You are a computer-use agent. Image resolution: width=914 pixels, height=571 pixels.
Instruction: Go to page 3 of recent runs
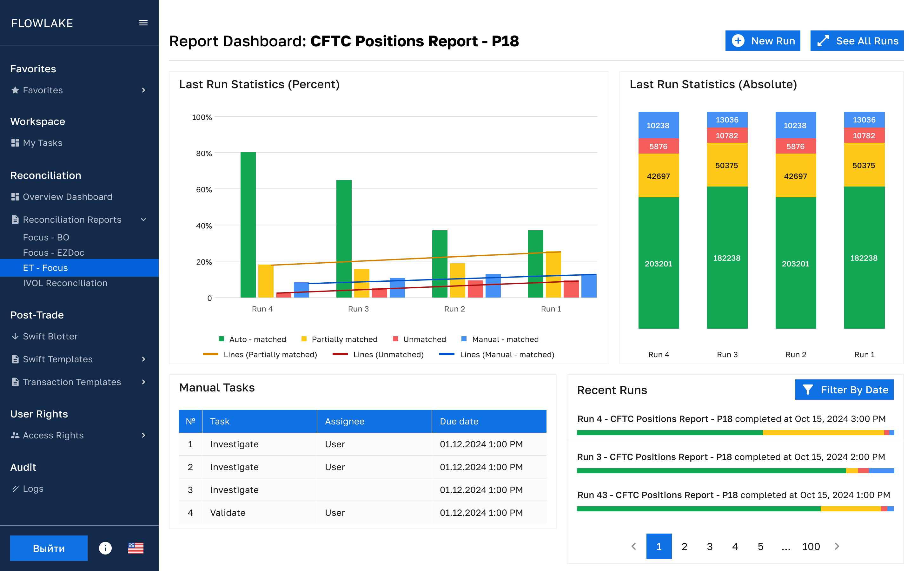(x=709, y=547)
